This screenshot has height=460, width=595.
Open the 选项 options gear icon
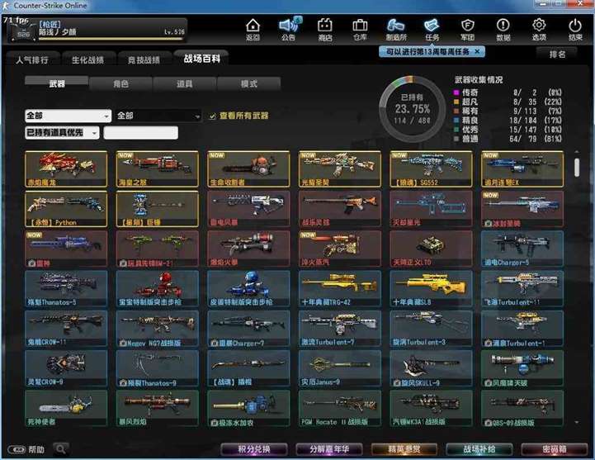(539, 29)
